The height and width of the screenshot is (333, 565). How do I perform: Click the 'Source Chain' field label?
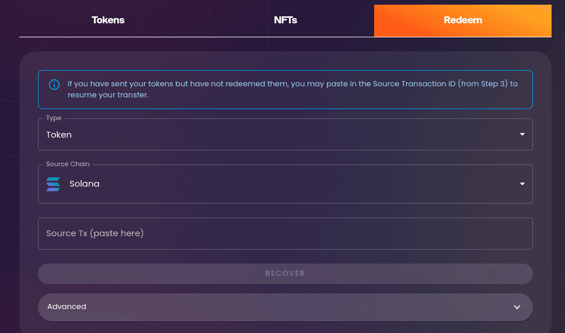(68, 164)
